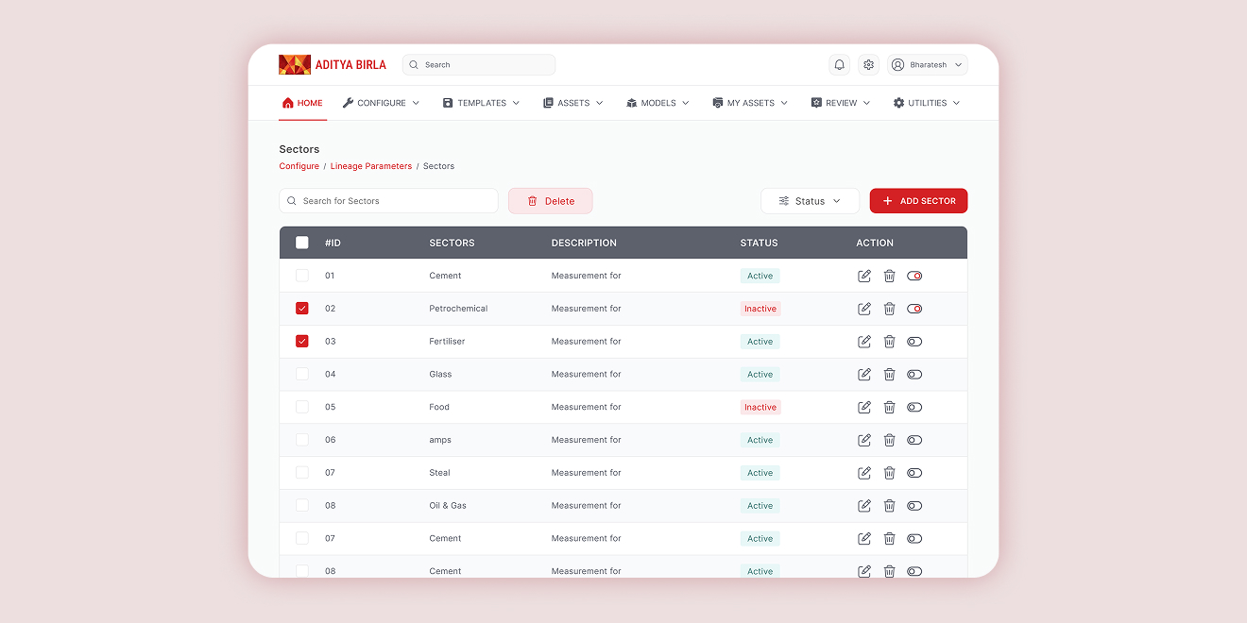Expand the Configure navigation dropdown
1247x623 pixels.
(381, 103)
